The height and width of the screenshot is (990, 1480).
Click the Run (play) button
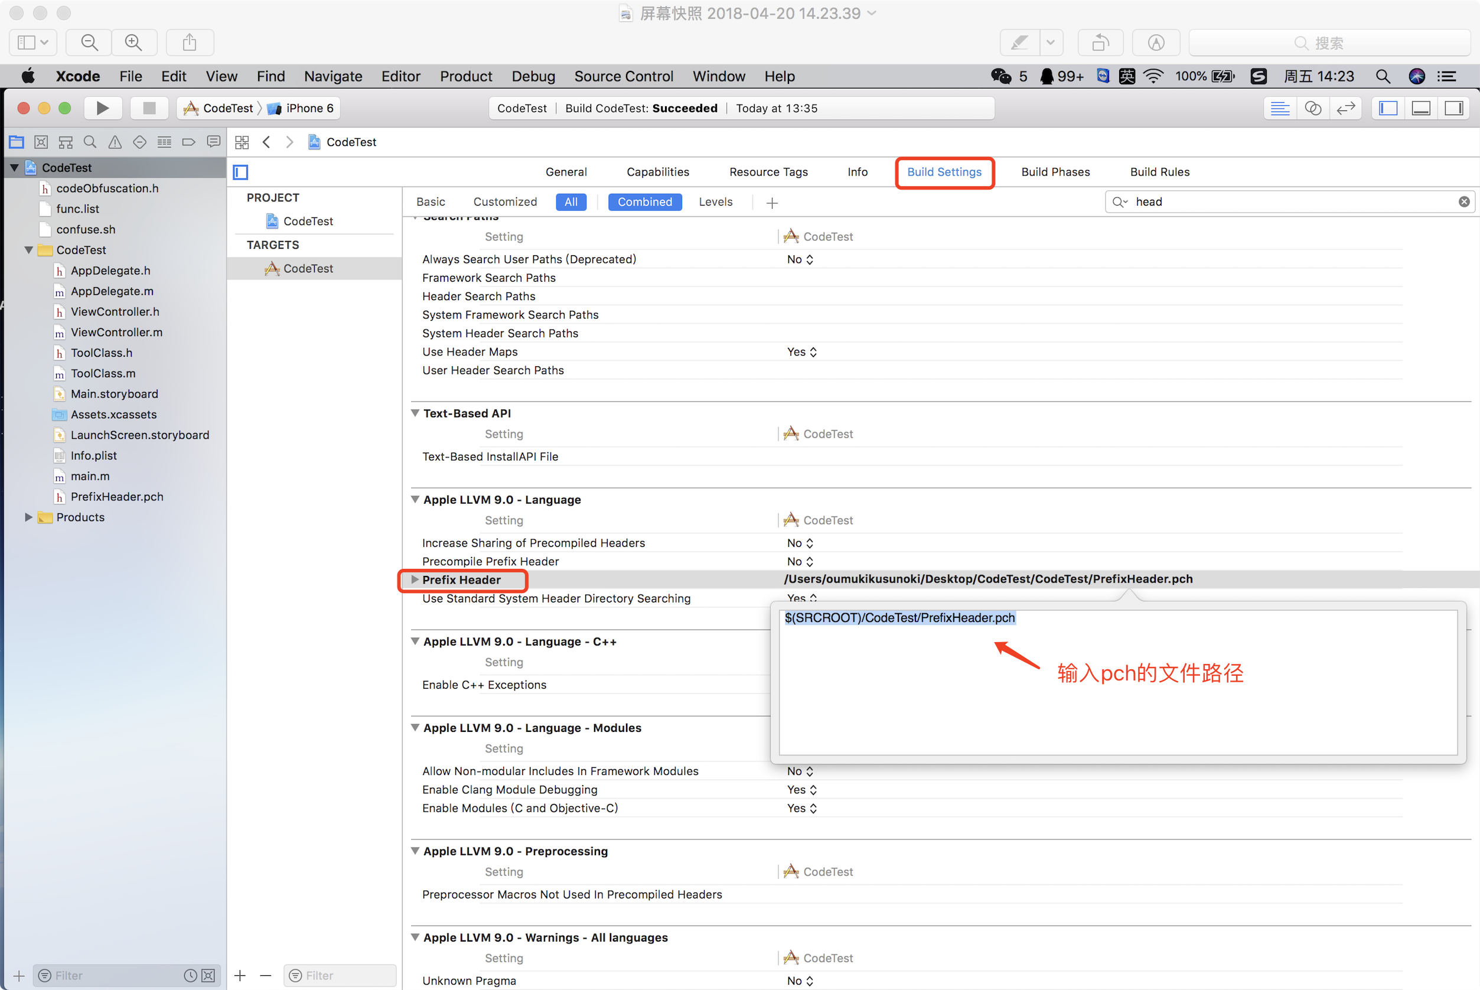click(x=102, y=108)
